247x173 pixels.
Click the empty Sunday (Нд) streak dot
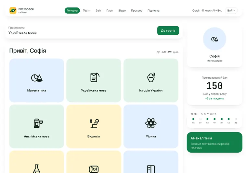coord(236,119)
